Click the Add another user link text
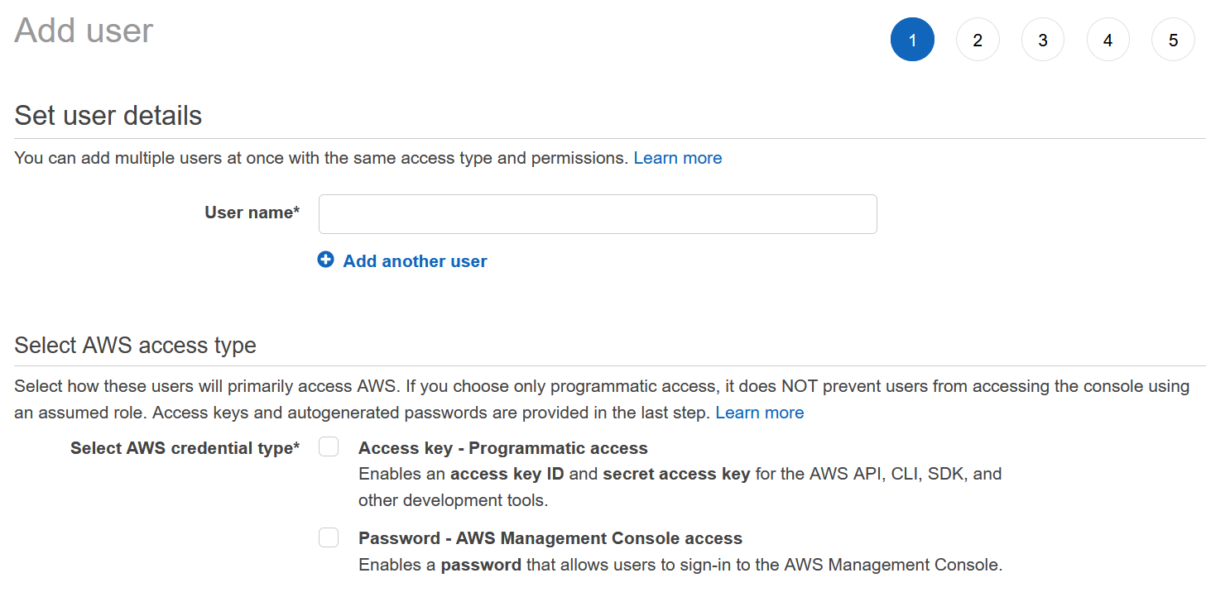The width and height of the screenshot is (1230, 616). coord(415,261)
